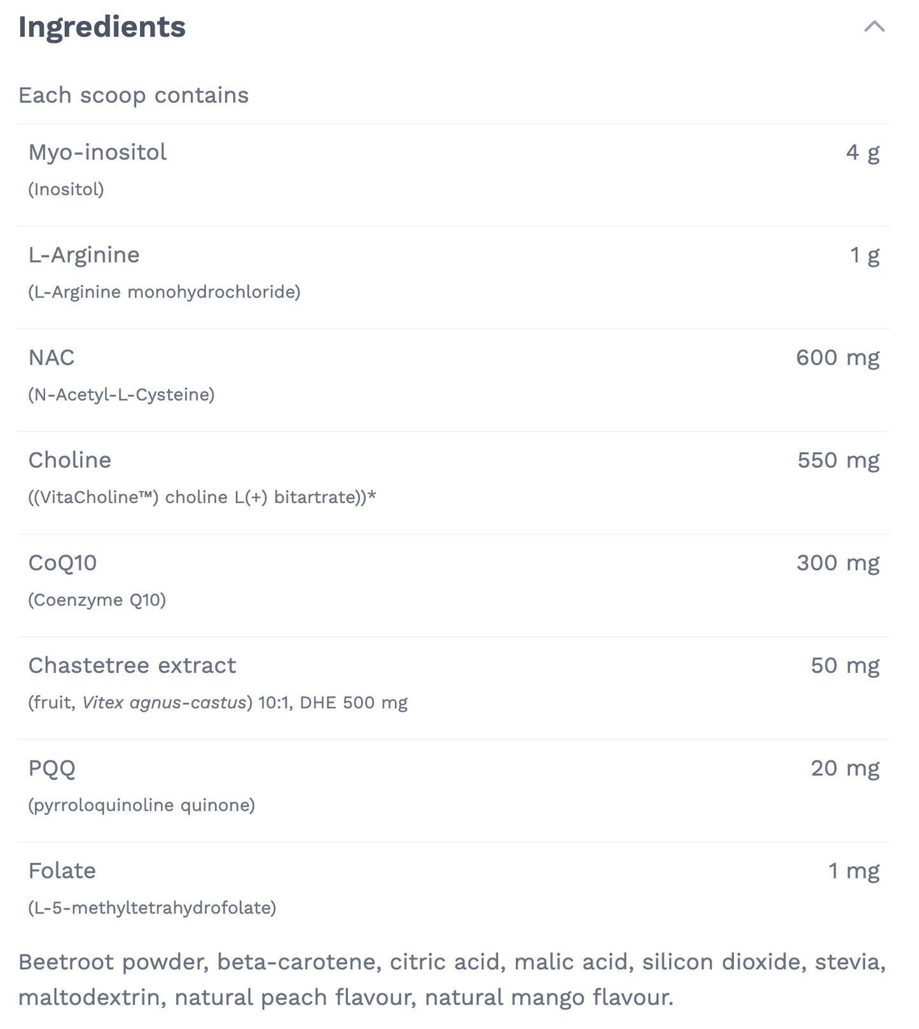919x1029 pixels.
Task: Select the Myo-inositol ingredient row
Action: click(96, 152)
